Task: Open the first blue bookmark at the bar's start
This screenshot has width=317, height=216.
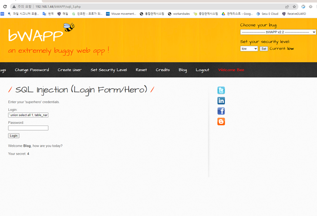Action: [x=2, y=14]
